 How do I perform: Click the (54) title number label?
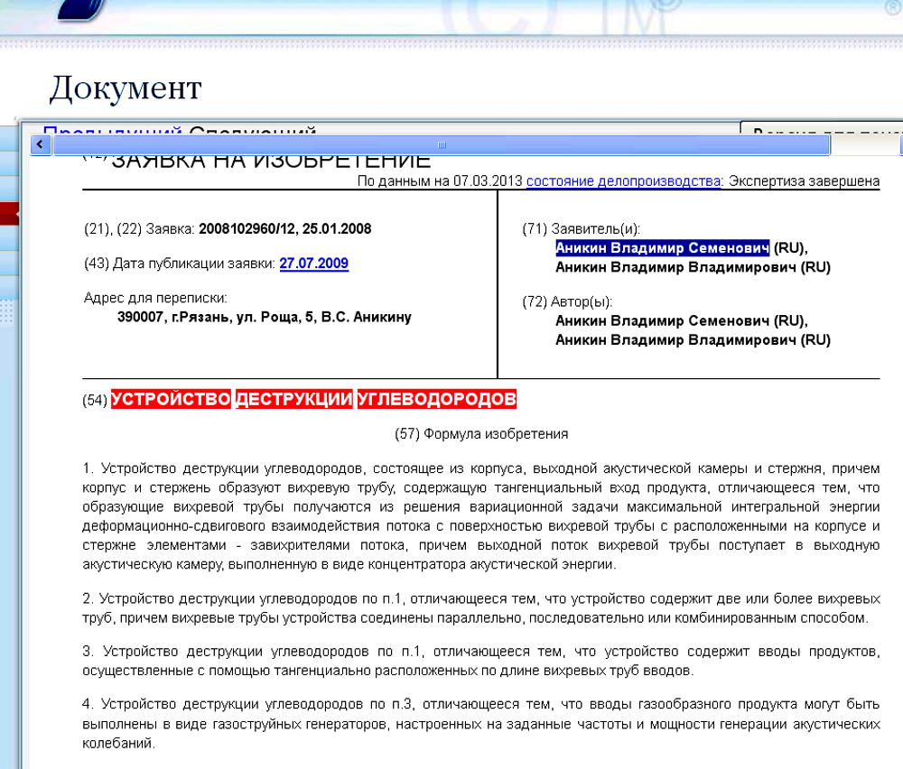tap(95, 400)
